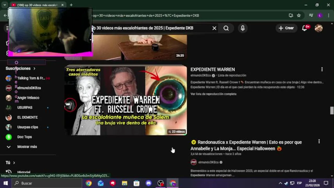This screenshot has width=334, height=188.
Task: Open Angie Velasco channel
Action: pyautogui.click(x=28, y=98)
